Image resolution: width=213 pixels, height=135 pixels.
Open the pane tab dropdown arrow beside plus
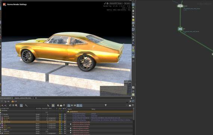pyautogui.click(x=33, y=98)
